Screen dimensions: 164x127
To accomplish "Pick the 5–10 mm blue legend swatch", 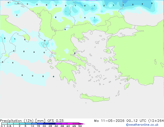I will point(28,124).
